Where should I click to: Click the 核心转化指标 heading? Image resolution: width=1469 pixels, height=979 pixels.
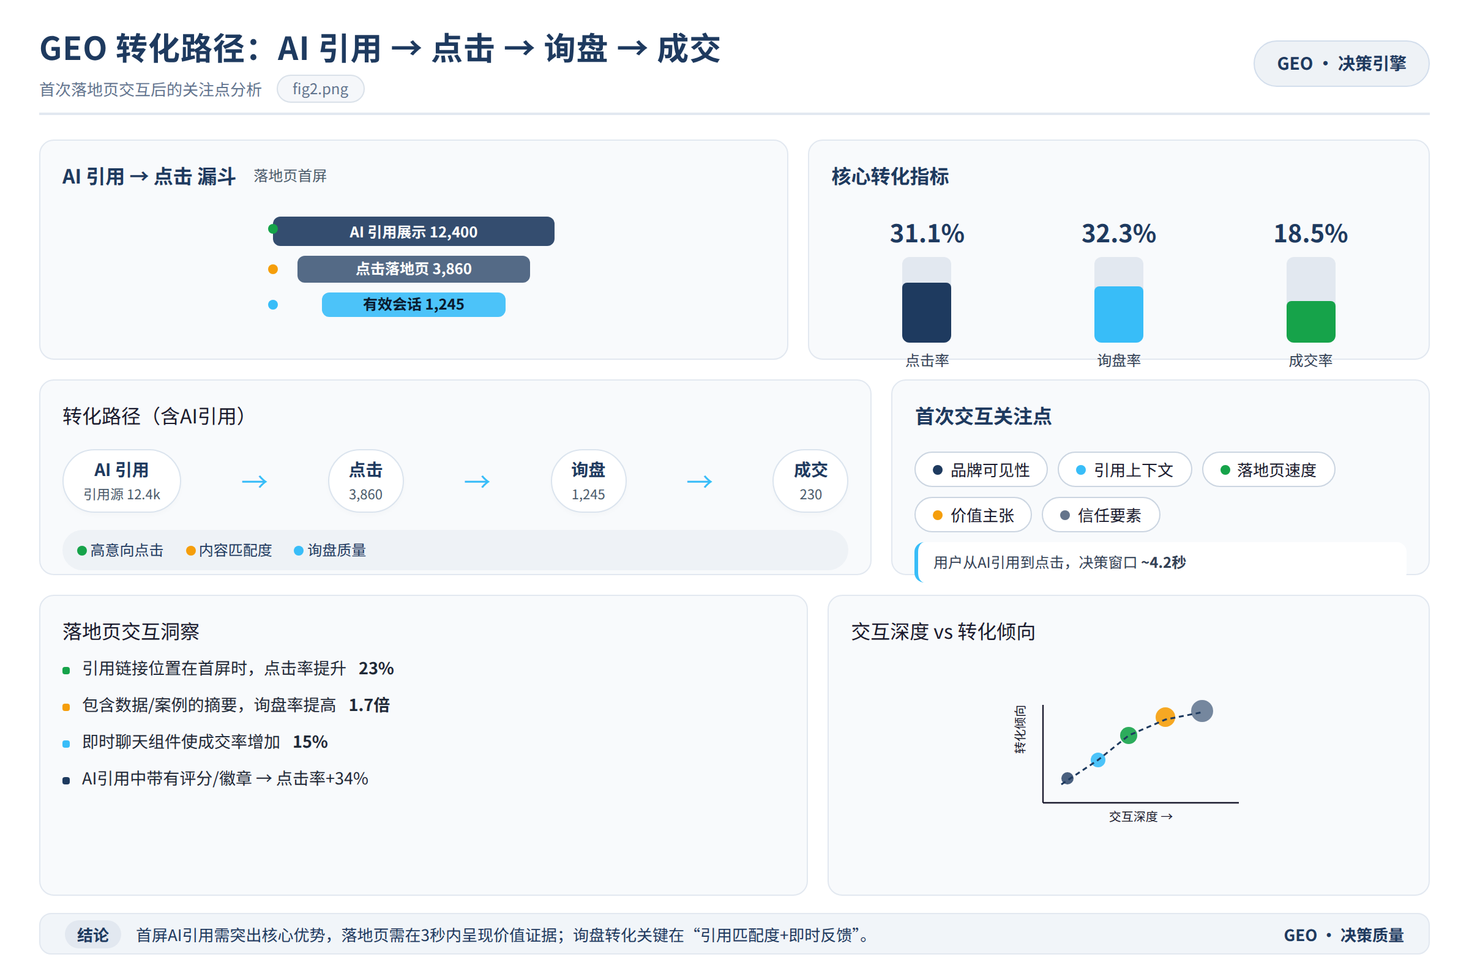click(x=890, y=176)
